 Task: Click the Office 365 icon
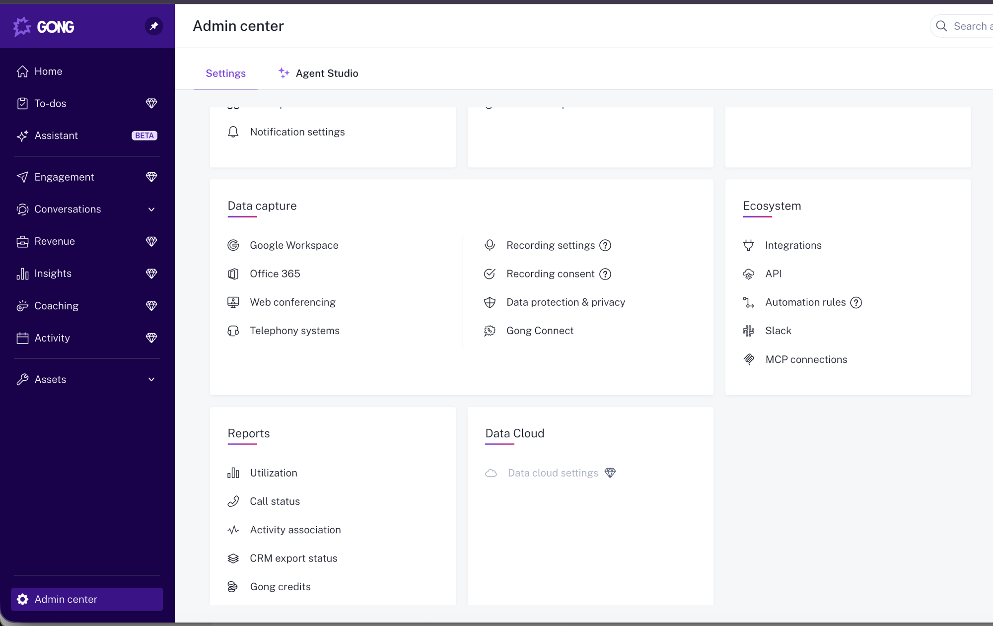click(233, 274)
